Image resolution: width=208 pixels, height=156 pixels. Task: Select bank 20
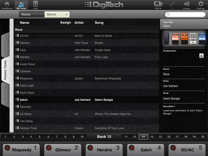click(203, 137)
